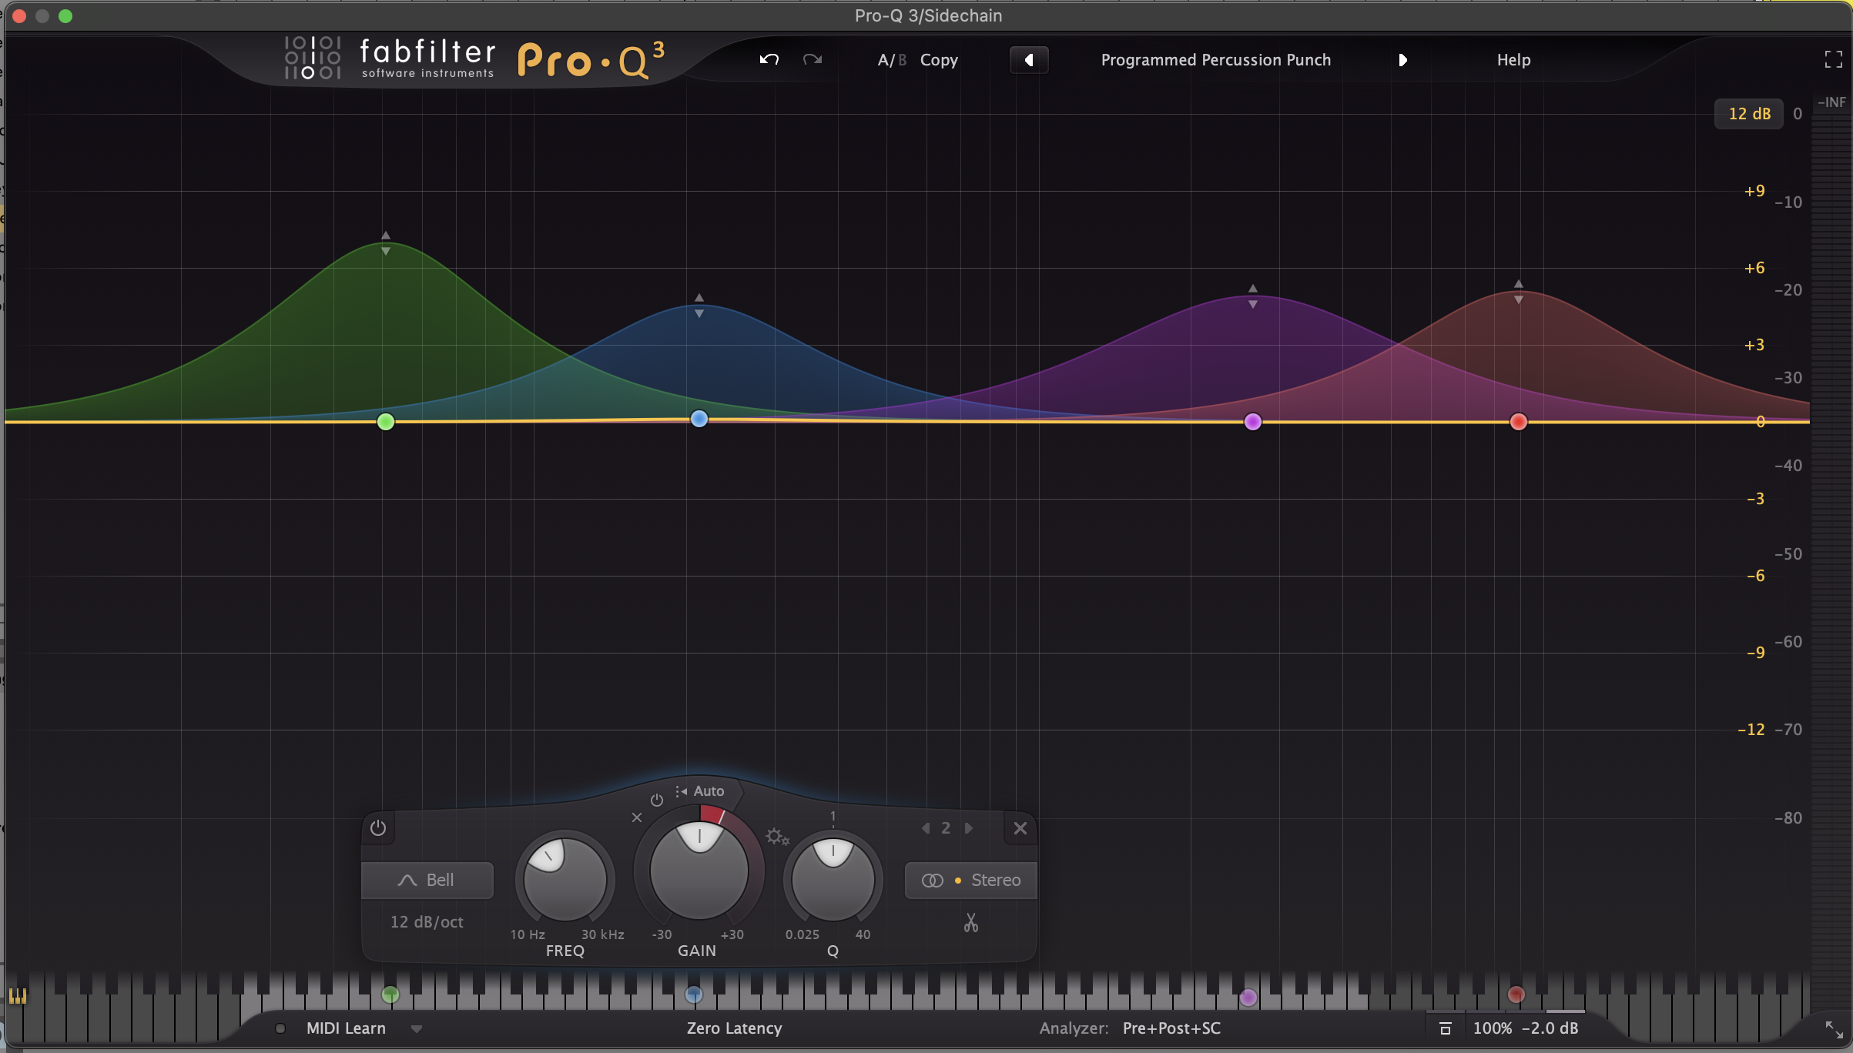Click the 0 analyzer scale label
Viewport: 1853px width, 1053px height.
click(x=1798, y=114)
